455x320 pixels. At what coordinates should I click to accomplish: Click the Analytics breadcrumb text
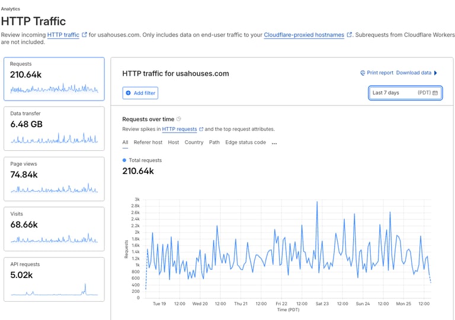click(x=11, y=9)
